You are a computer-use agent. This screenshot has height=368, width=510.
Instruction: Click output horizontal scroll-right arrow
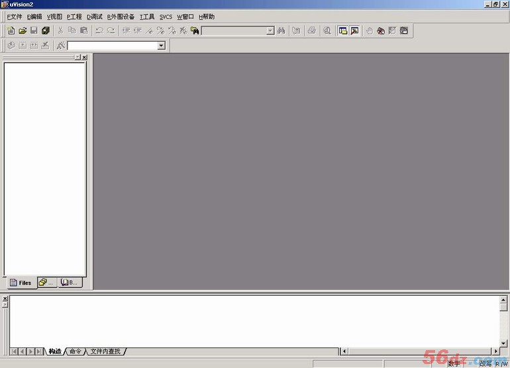point(495,351)
